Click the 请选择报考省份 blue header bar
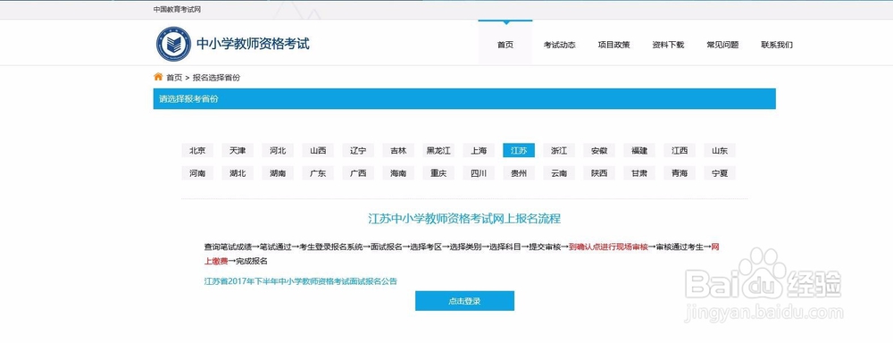 [464, 98]
